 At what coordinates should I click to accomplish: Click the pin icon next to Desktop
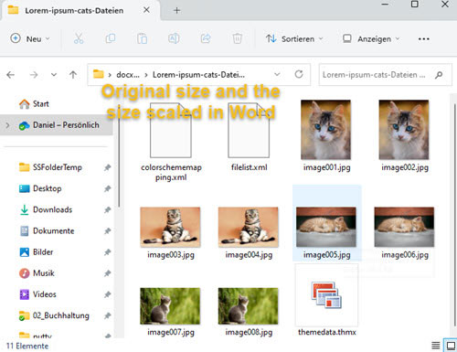(107, 188)
